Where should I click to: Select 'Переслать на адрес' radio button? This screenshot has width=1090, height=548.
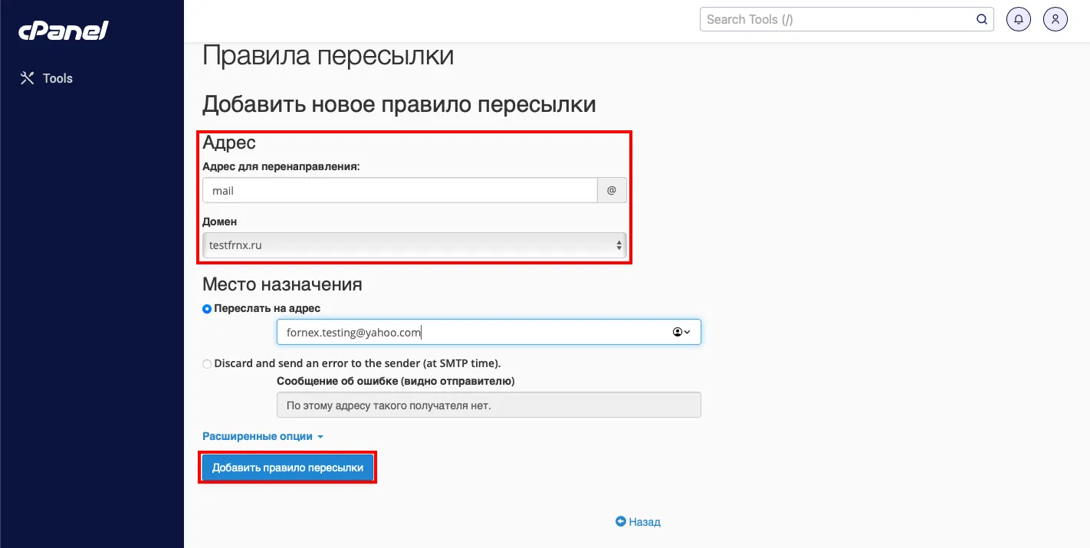coord(207,309)
